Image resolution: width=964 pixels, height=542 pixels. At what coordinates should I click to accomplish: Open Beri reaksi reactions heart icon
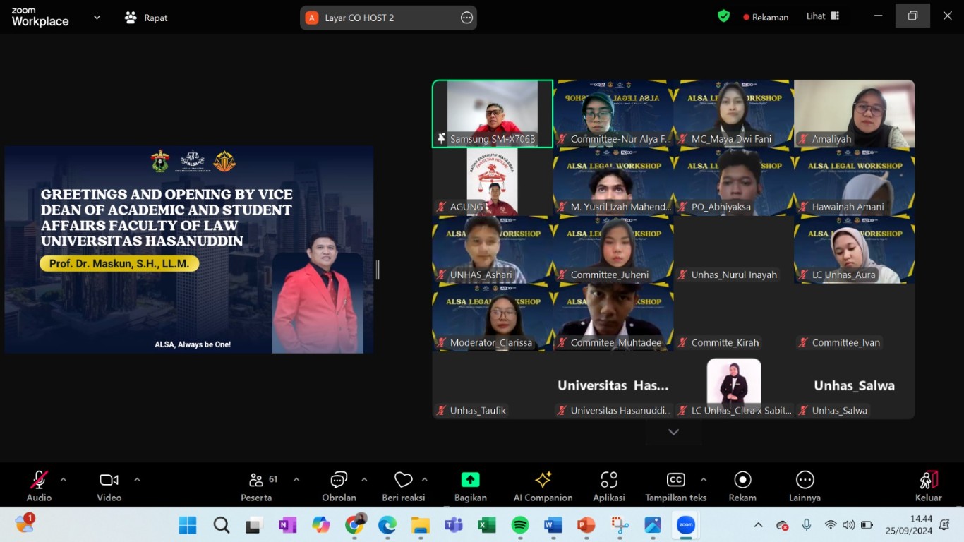point(403,480)
